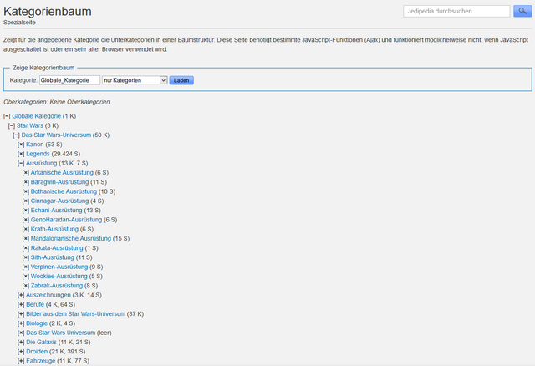
Task: Click the marker beside Verpinen-Ausrüstung
Action: coord(26,267)
